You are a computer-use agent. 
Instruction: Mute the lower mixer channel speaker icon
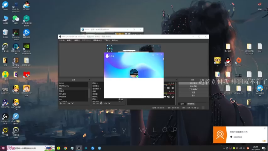tap(169, 97)
